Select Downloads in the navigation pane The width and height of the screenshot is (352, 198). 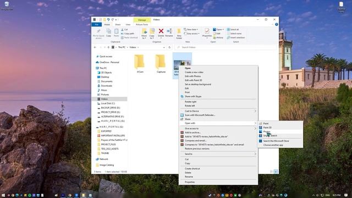[x=106, y=86]
